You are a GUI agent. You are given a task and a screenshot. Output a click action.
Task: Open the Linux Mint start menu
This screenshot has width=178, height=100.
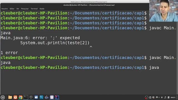click(x=3, y=97)
